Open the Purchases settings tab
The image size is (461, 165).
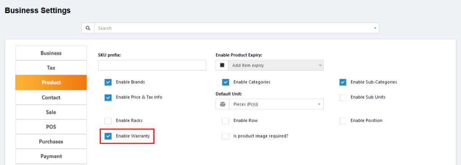click(x=51, y=142)
